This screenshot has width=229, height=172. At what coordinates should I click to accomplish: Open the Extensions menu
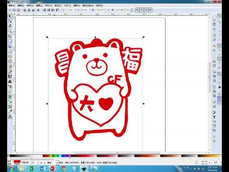pyautogui.click(x=88, y=5)
